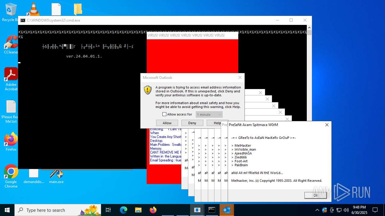
Task: Open the notification center
Action: [375, 210]
